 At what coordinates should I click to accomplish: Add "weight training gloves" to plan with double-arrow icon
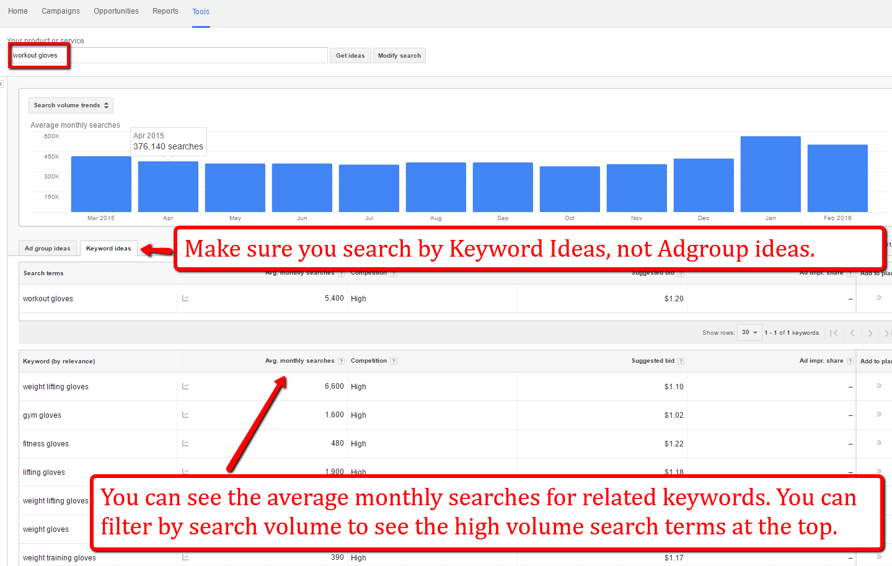click(878, 557)
